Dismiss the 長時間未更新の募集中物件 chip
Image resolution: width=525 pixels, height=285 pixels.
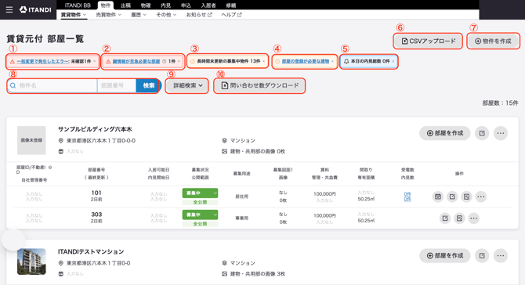tap(263, 62)
